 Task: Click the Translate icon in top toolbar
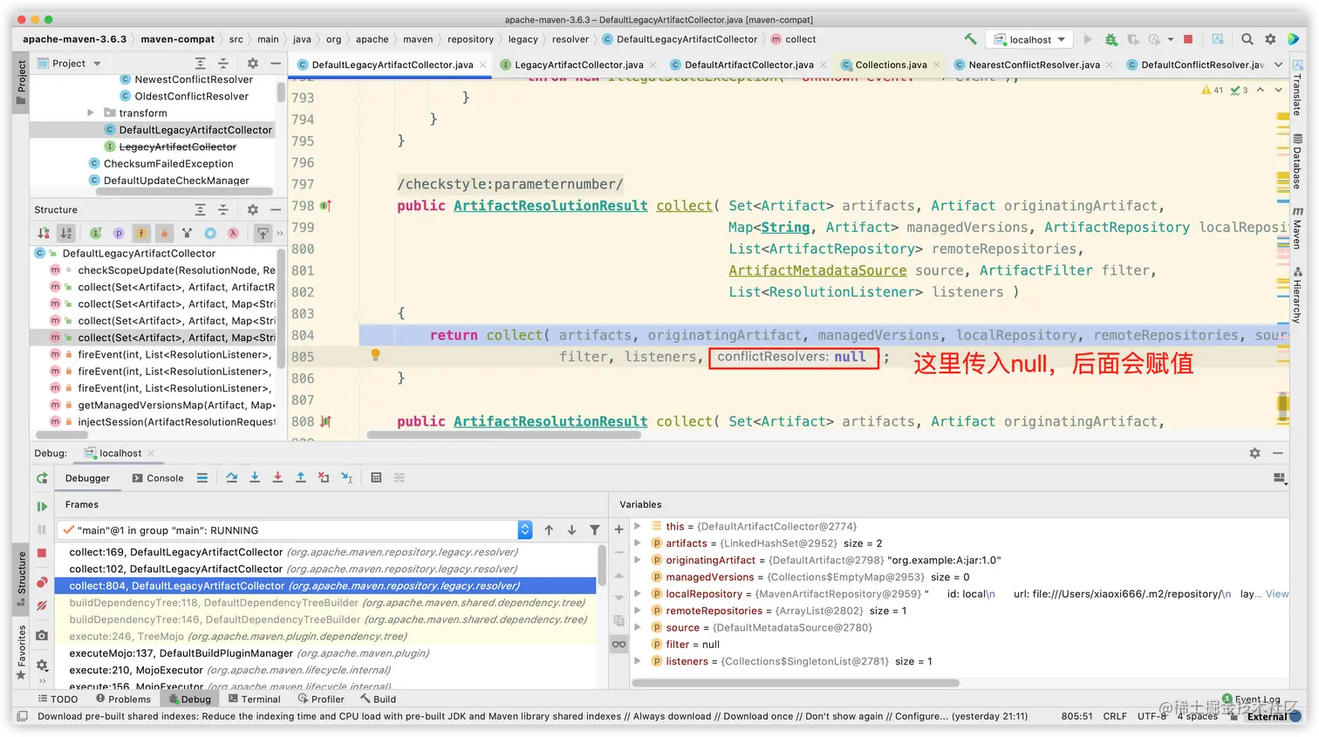pyautogui.click(x=1218, y=39)
